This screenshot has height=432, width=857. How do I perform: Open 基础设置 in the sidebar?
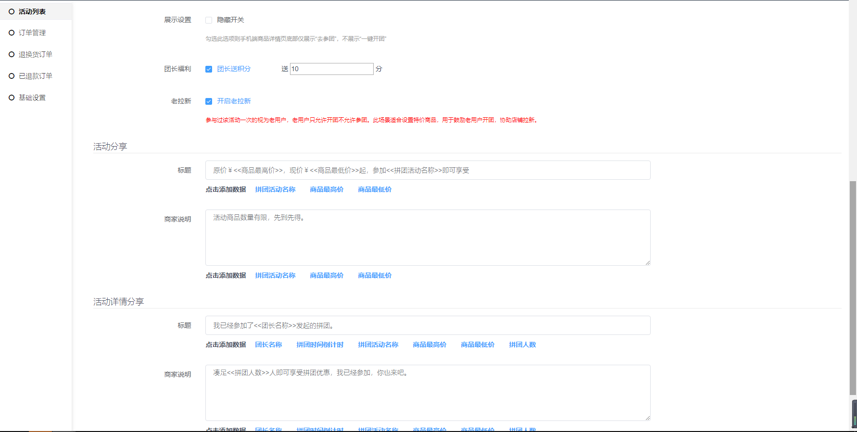32,98
